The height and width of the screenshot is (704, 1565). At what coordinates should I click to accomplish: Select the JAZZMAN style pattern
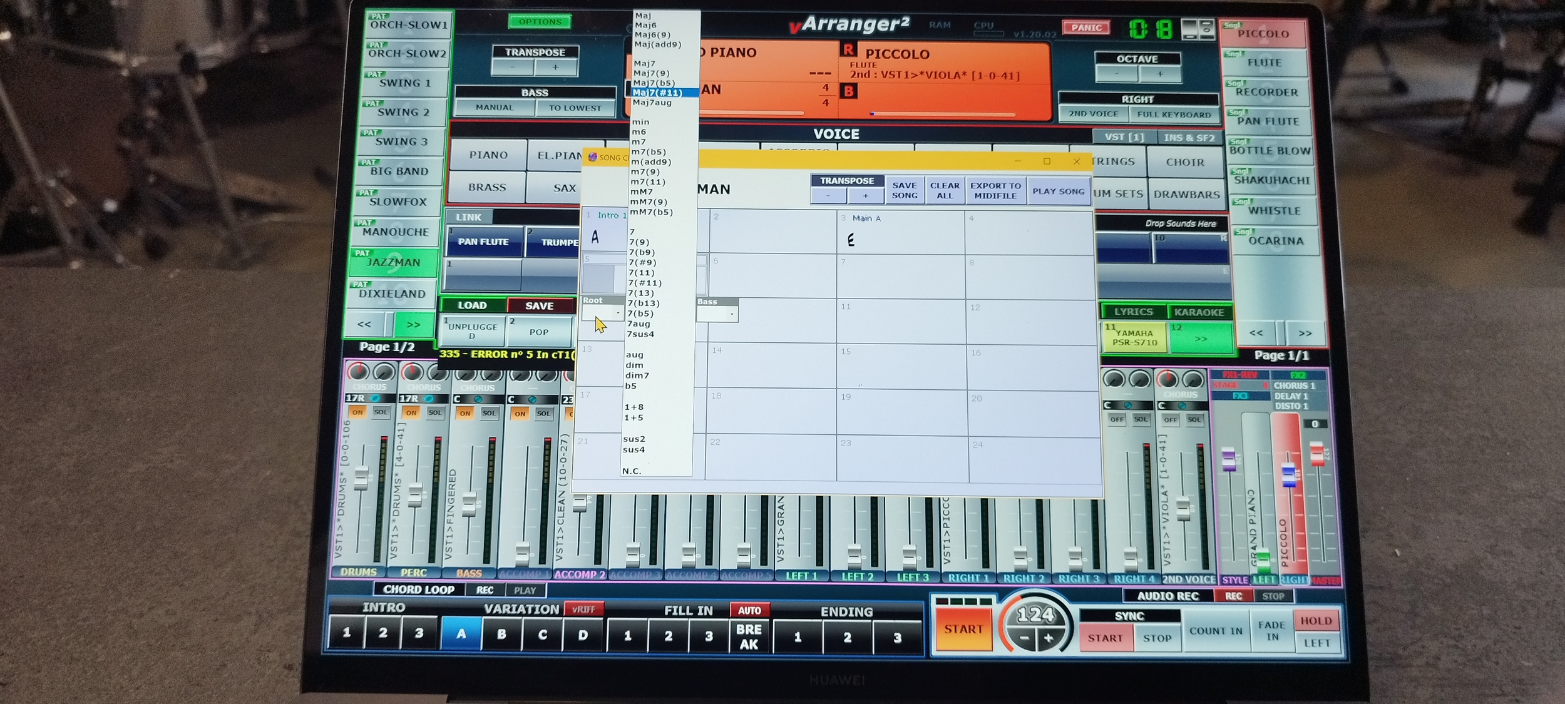(393, 262)
